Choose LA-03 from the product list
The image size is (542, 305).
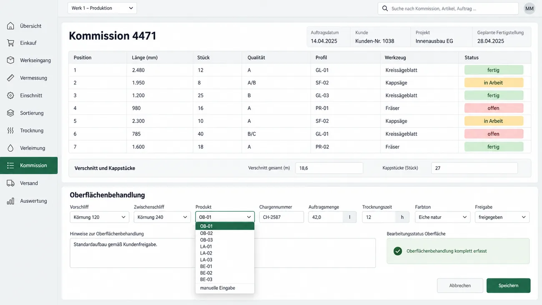[x=225, y=260]
